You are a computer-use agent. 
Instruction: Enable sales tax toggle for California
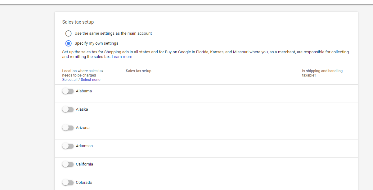pos(68,164)
